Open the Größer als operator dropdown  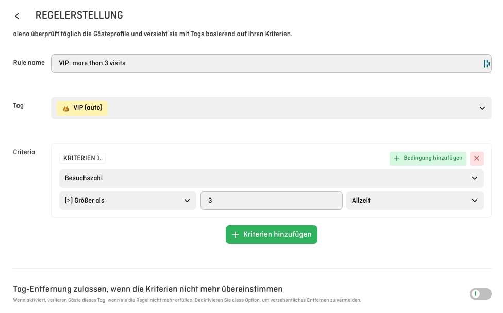pos(127,201)
